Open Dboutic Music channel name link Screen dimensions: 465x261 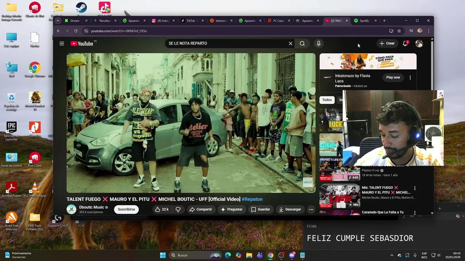click(92, 207)
